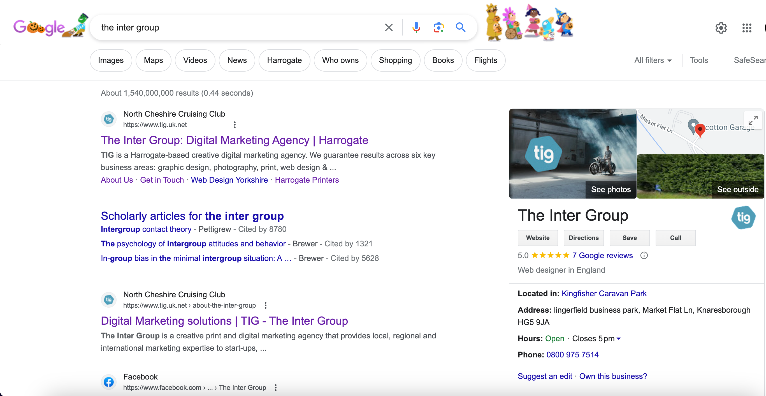The image size is (766, 396).
Task: Open the Google apps grid icon
Action: [x=747, y=28]
